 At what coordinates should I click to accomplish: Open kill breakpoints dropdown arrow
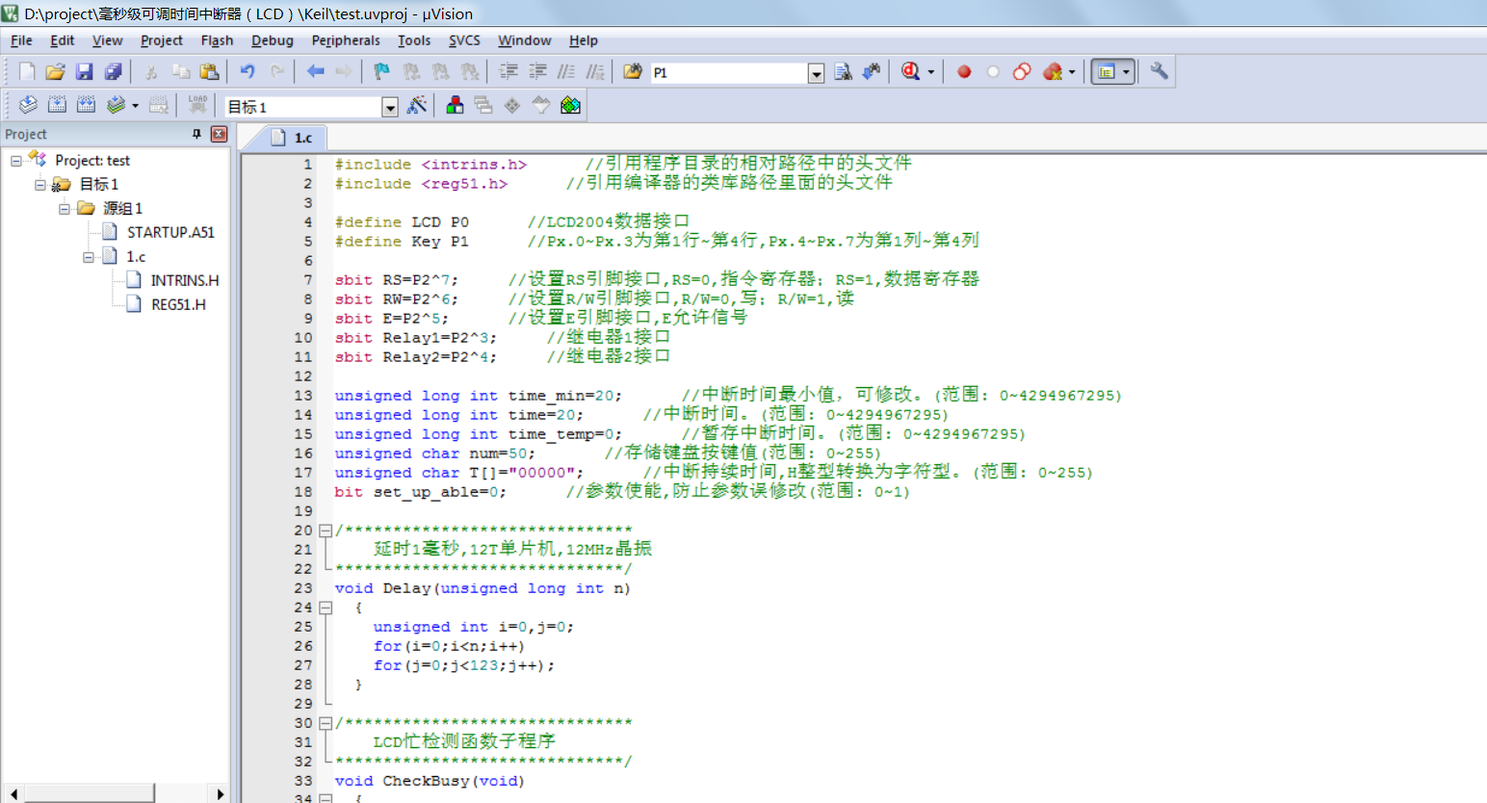point(1071,72)
